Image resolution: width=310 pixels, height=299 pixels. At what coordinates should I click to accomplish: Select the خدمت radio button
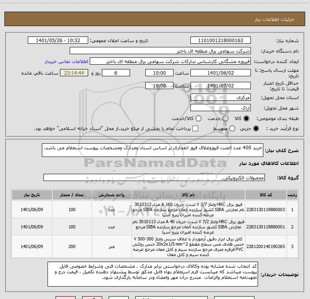click(x=225, y=118)
